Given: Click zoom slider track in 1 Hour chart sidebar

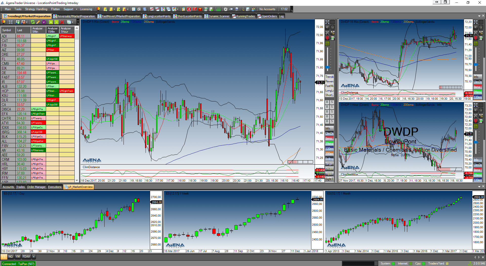Looking at the screenshot, I should click(476, 142).
